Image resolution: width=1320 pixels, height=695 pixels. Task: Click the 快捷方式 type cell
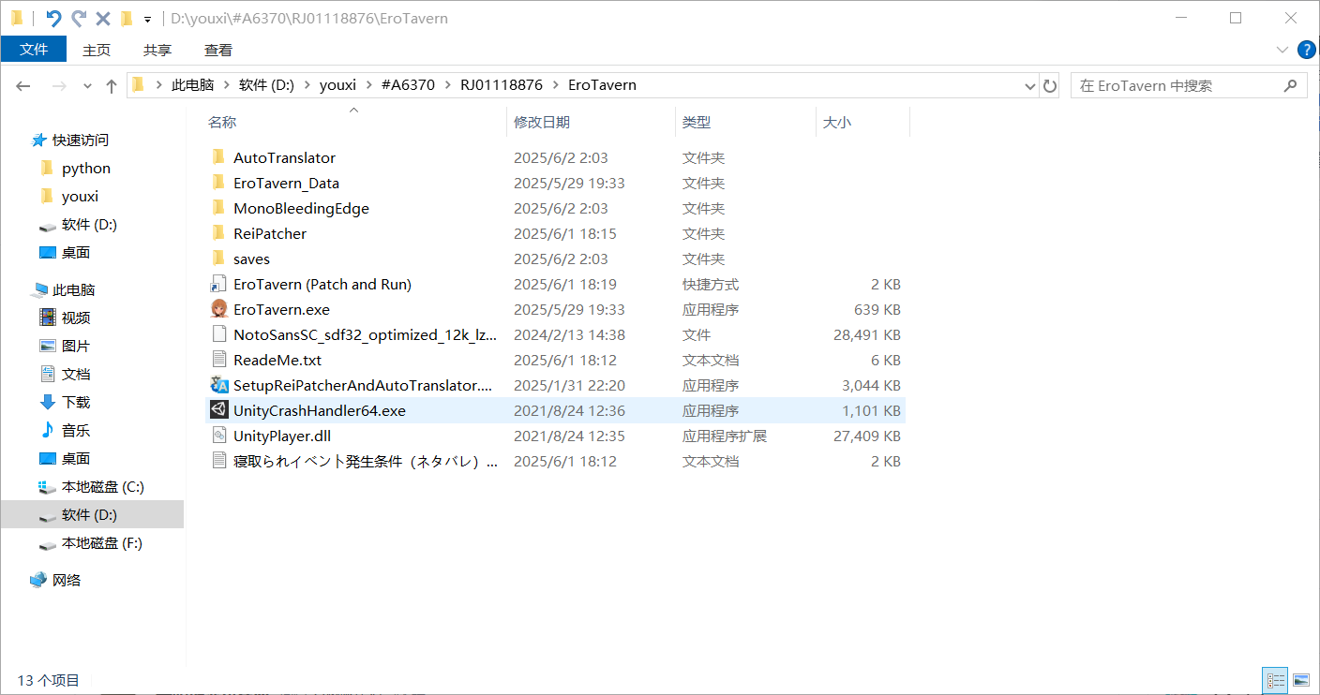pyautogui.click(x=711, y=284)
